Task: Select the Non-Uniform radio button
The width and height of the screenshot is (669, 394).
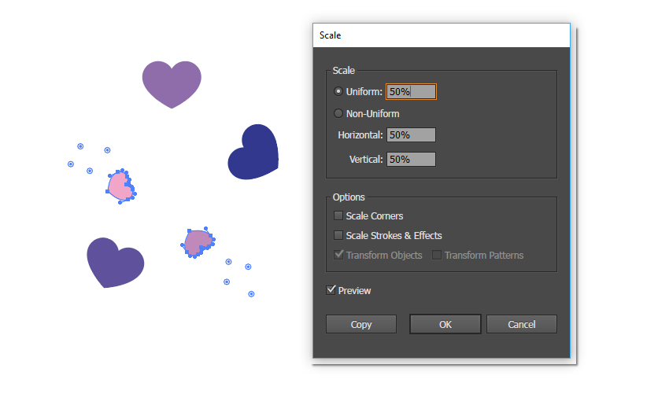Action: (338, 113)
